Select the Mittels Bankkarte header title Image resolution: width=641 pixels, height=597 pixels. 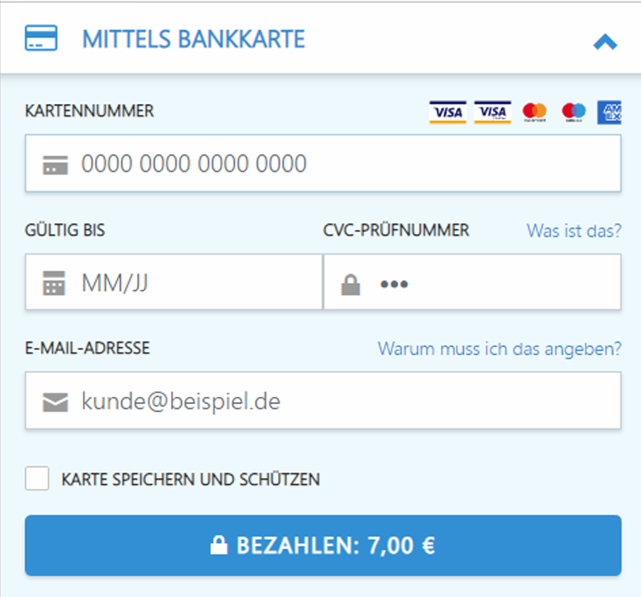point(193,39)
